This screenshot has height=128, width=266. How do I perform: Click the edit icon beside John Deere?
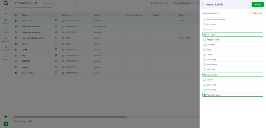(56, 20)
